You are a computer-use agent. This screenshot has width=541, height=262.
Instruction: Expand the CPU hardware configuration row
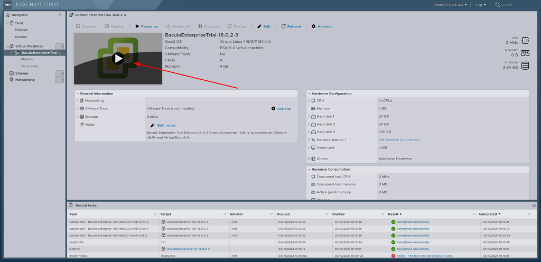coord(309,100)
